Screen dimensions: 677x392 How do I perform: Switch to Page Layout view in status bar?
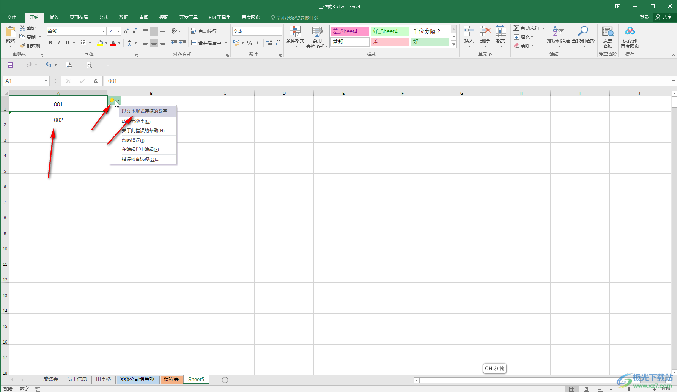586,389
